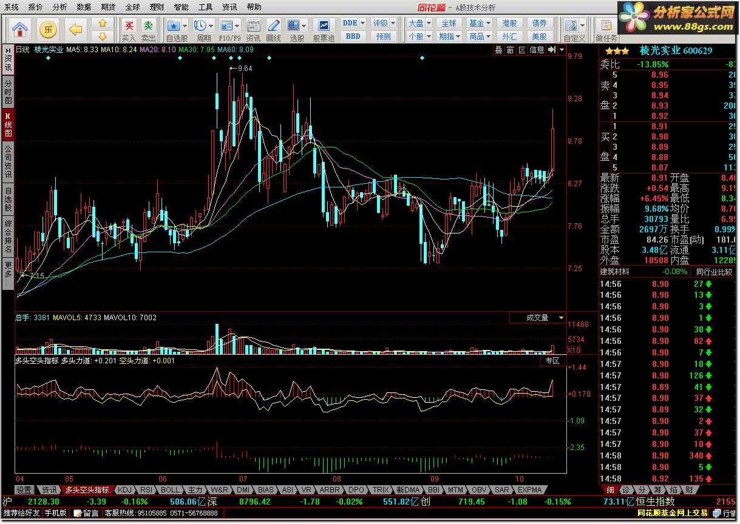Open the 系统 menu

click(12, 7)
